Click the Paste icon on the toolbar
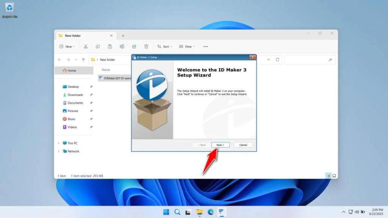 [x=110, y=46]
